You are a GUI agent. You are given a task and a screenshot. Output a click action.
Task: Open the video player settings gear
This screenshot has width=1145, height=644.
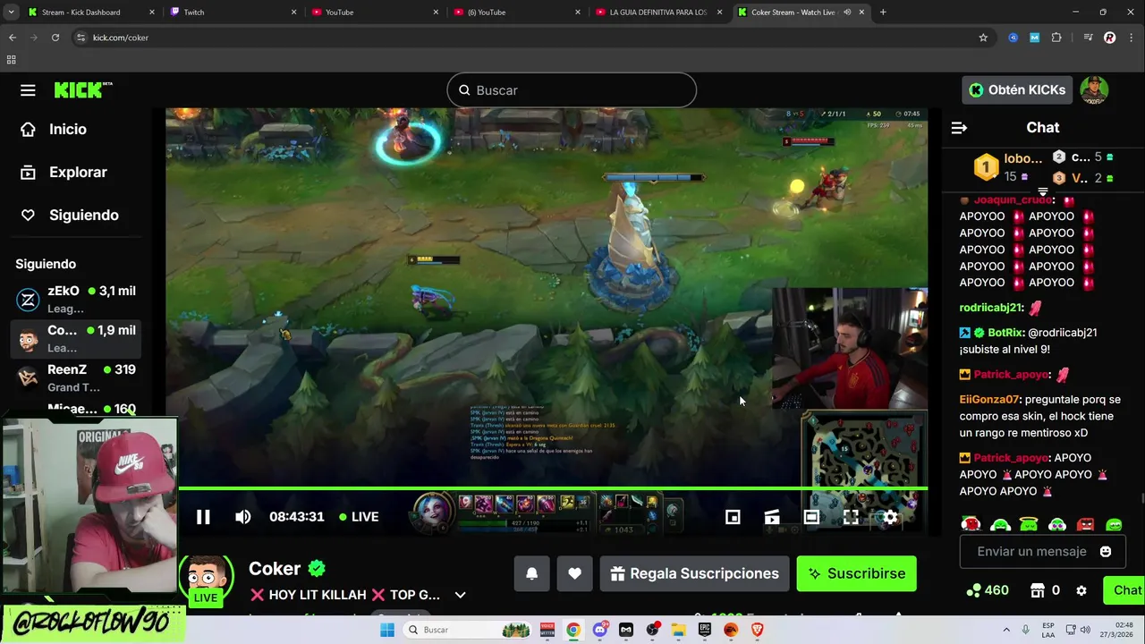(890, 517)
